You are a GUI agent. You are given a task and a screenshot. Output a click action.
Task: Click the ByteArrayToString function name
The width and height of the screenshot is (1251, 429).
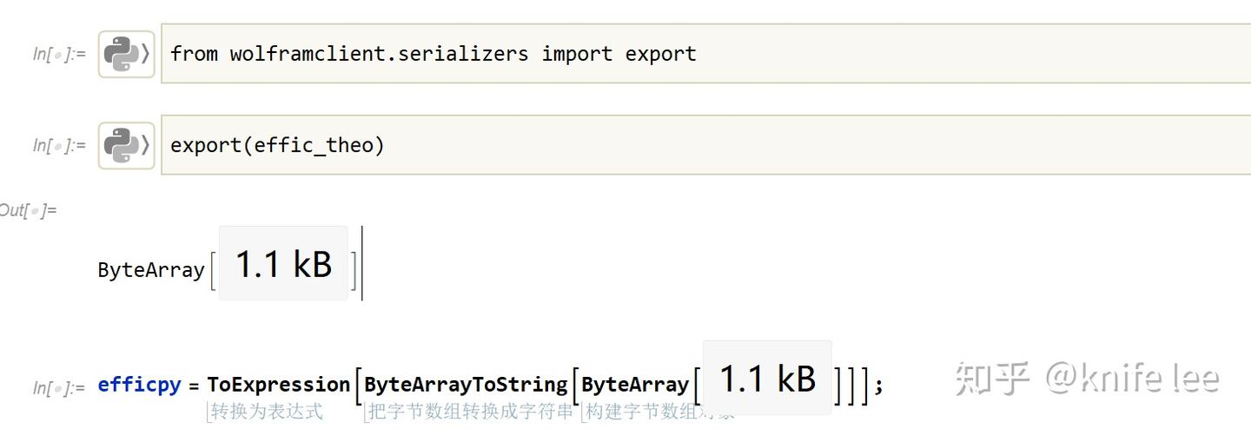click(465, 384)
